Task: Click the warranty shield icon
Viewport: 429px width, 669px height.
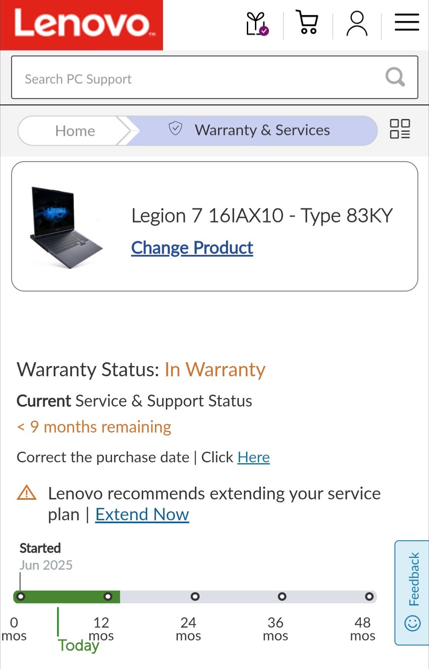Action: (x=175, y=128)
